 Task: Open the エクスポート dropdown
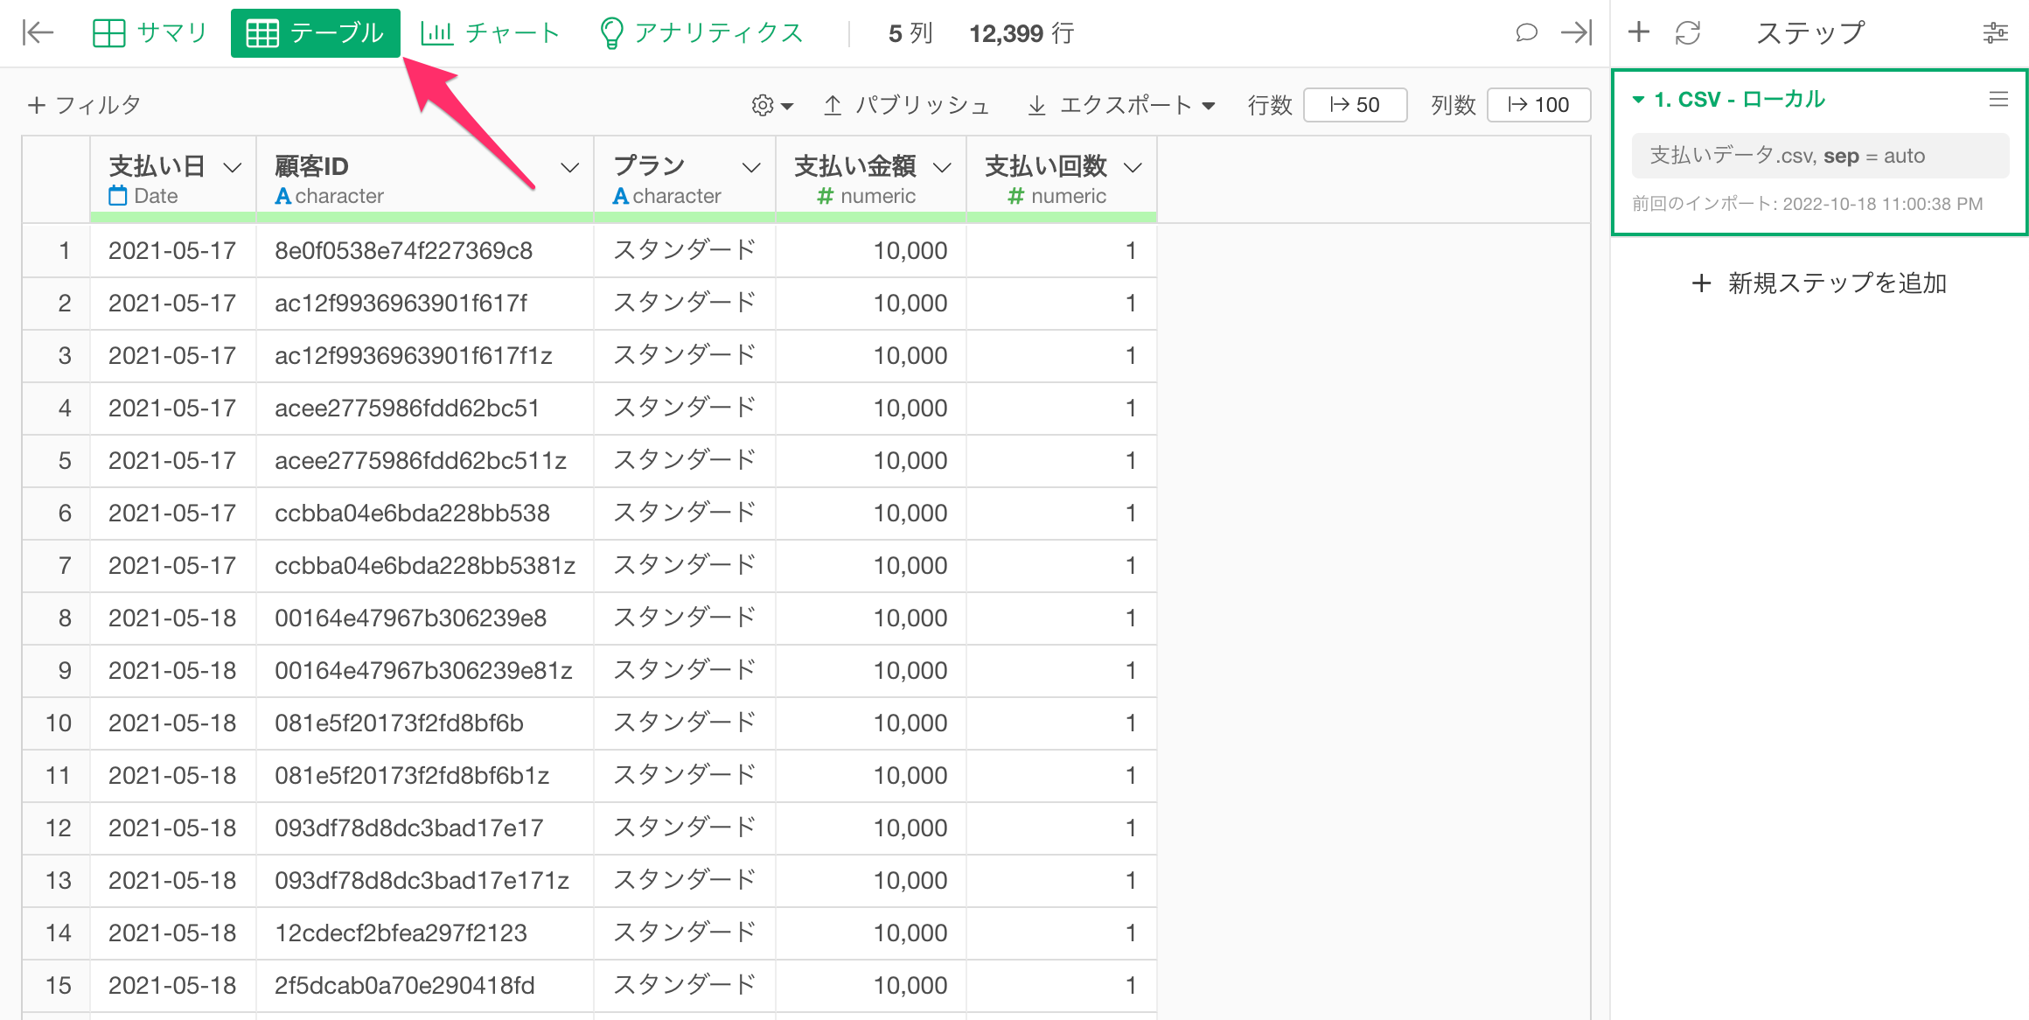click(1122, 105)
